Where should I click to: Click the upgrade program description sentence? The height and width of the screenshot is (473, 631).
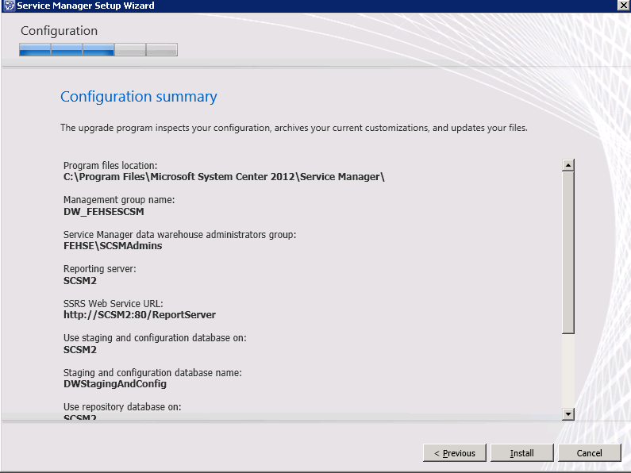click(294, 128)
